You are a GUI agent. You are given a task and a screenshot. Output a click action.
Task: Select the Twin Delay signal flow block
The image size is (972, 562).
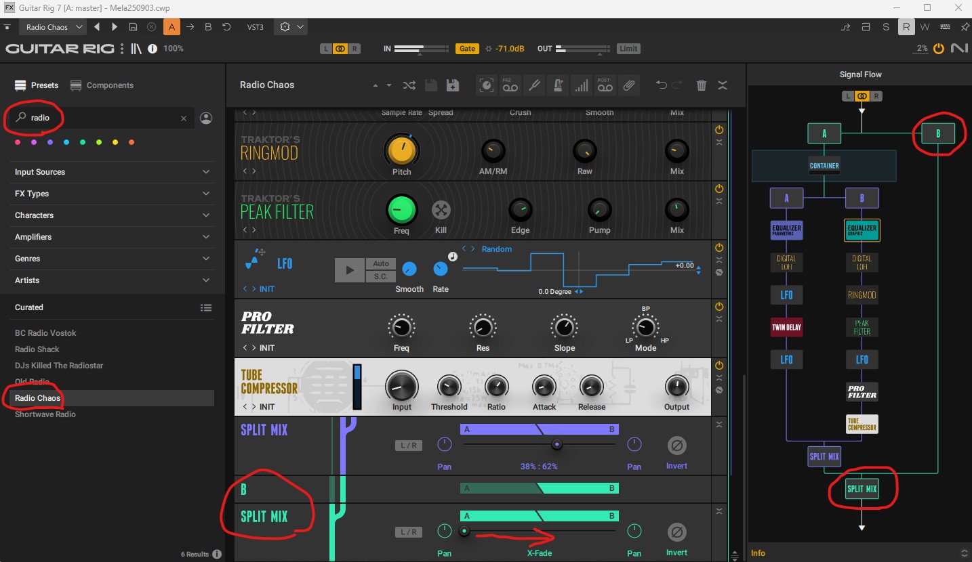[786, 328]
